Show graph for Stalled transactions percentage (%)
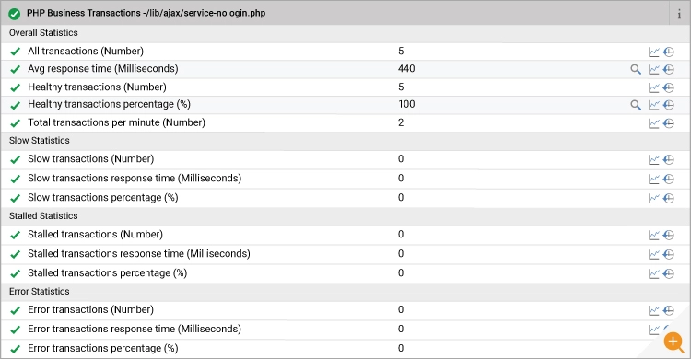The width and height of the screenshot is (691, 359). [x=654, y=273]
